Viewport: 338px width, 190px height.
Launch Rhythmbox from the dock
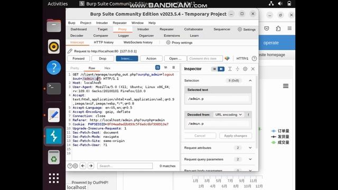coord(54,46)
